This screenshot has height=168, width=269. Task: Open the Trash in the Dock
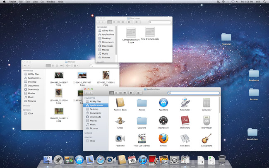tap(222, 159)
